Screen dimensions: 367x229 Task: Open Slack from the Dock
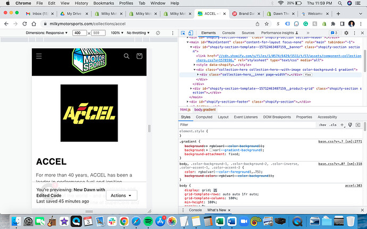click(112, 221)
